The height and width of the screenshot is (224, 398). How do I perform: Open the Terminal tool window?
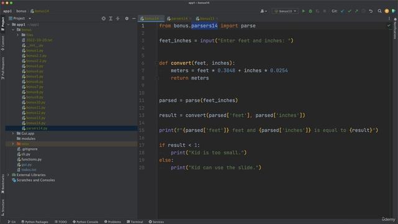(135, 222)
